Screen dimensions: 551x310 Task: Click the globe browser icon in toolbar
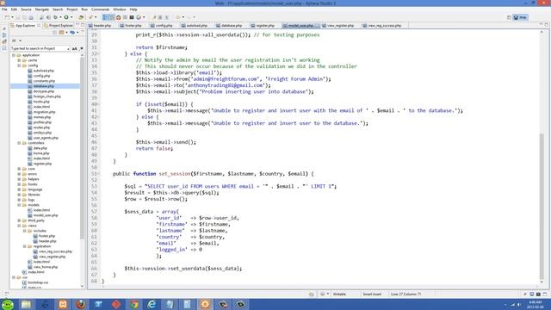coord(139,17)
